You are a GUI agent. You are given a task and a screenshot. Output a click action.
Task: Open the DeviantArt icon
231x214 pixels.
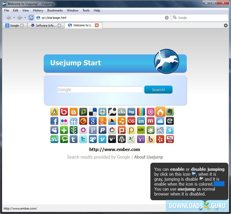122,112
